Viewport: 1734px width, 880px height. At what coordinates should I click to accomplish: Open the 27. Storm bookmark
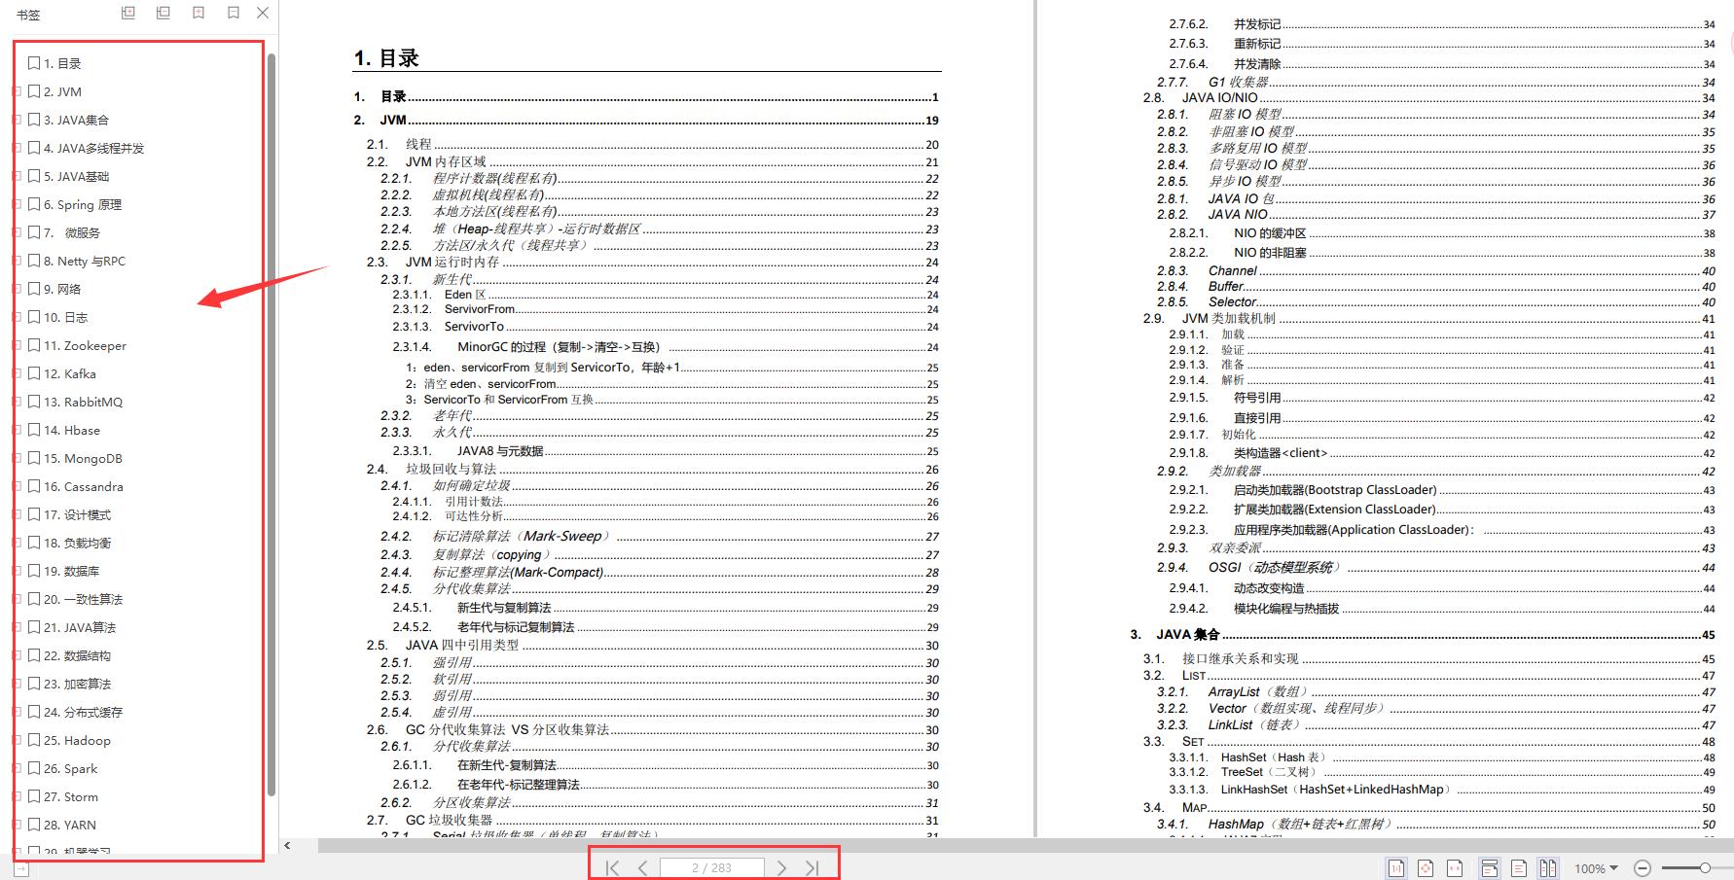coord(63,796)
